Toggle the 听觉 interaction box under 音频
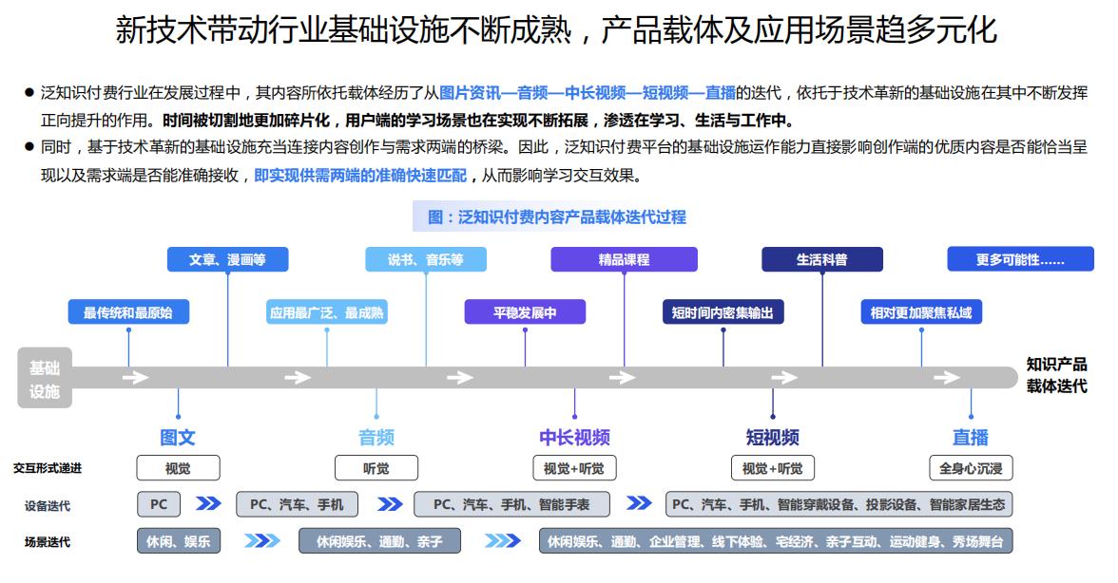Image resolution: width=1118 pixels, height=583 pixels. click(x=376, y=467)
